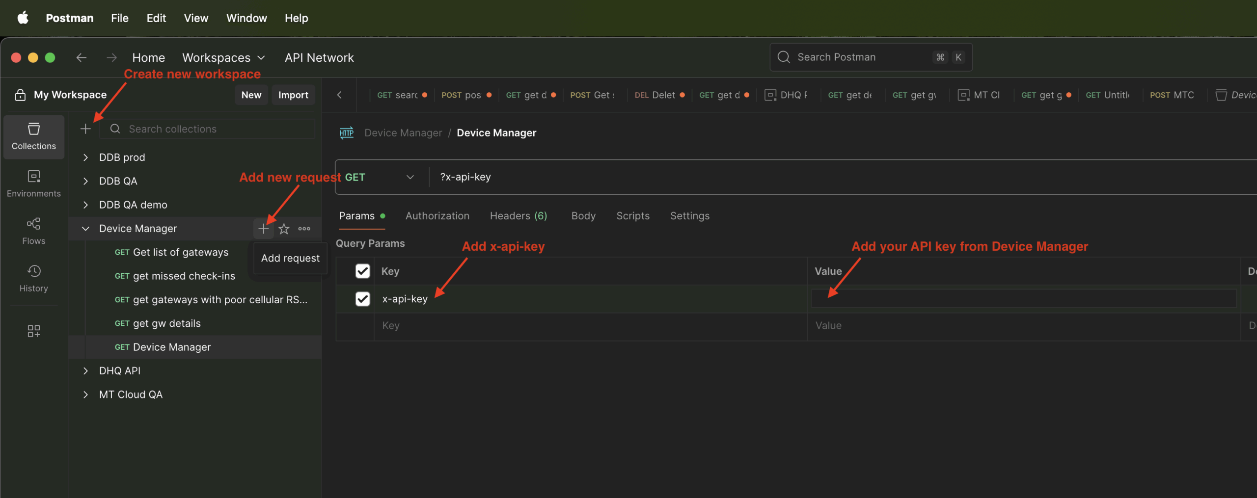Click the configure workspace sidebar grid icon

coord(34,331)
